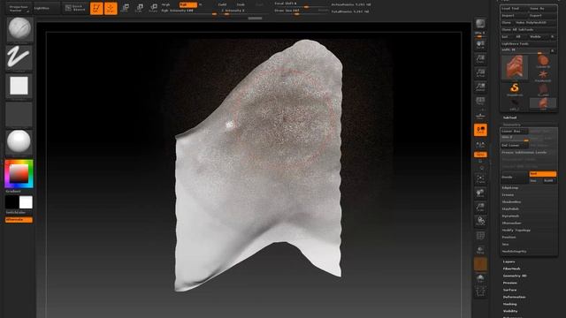Viewport: 566px width, 318px height.
Task: Expand the Position section
Action: pyautogui.click(x=509, y=238)
